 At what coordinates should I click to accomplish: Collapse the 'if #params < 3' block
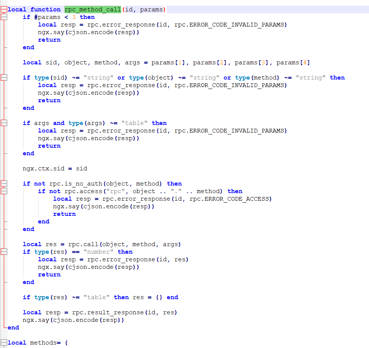point(4,17)
